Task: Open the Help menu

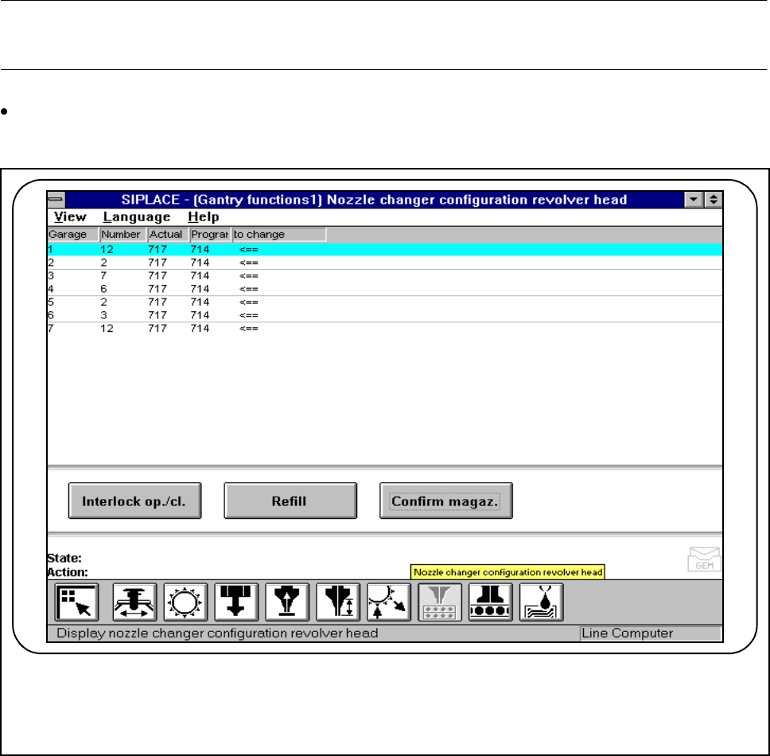Action: 204,216
